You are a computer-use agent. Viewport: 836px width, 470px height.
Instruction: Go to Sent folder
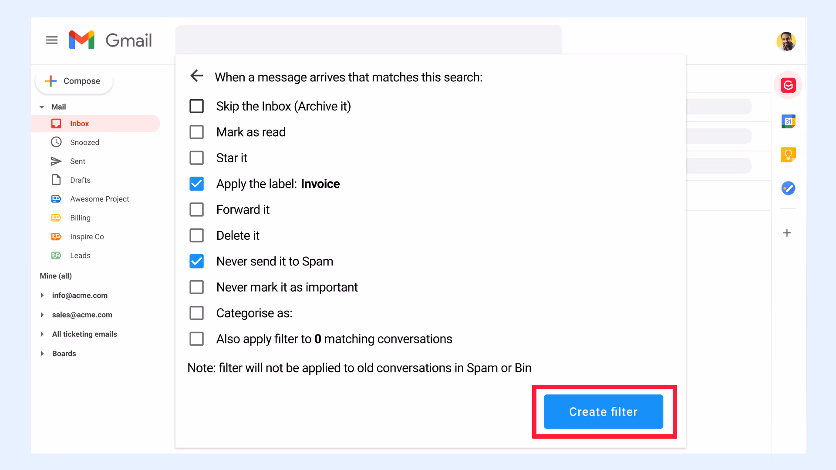pyautogui.click(x=78, y=161)
